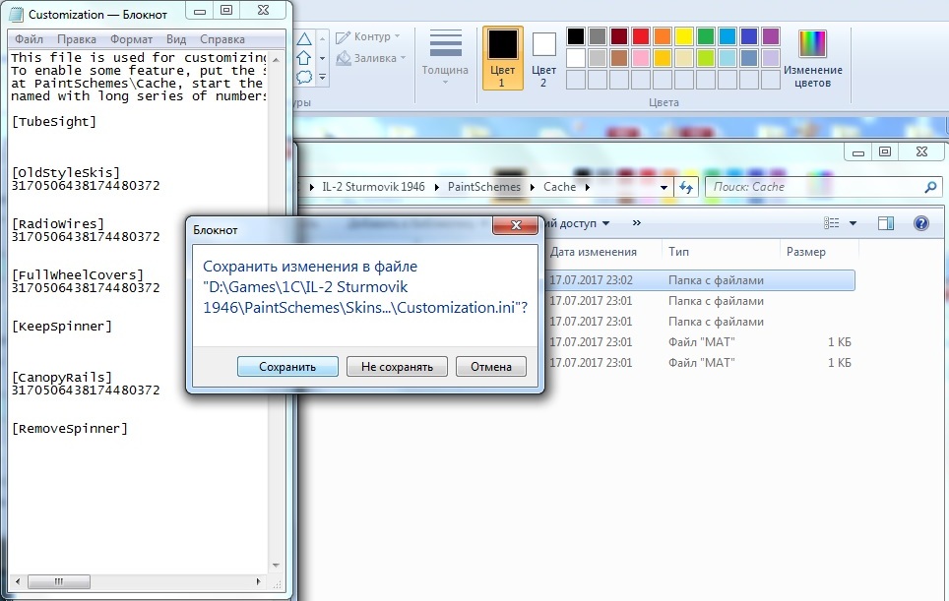Pick the turquoise blue color swatch

728,36
